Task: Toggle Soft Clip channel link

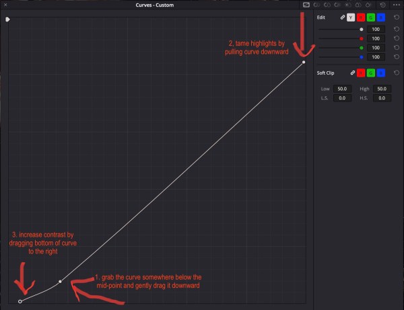Action: [x=351, y=73]
